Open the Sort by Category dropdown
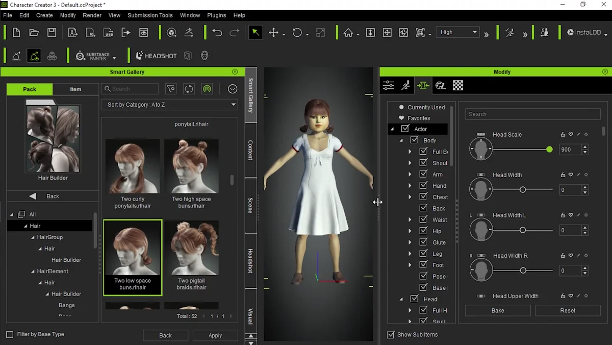This screenshot has width=612, height=345. [x=170, y=105]
